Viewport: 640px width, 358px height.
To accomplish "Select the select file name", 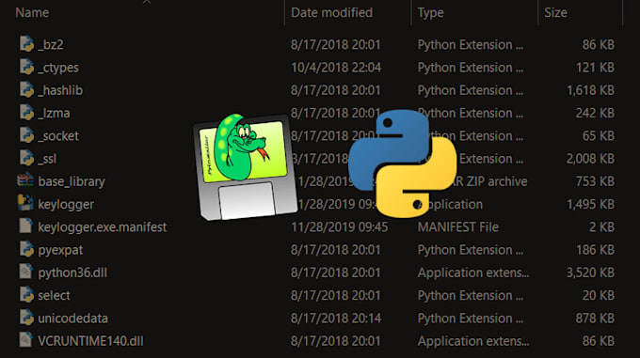I will [54, 295].
